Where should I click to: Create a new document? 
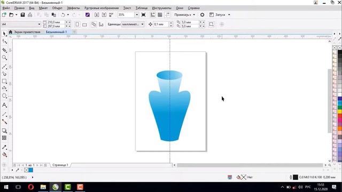4,15
